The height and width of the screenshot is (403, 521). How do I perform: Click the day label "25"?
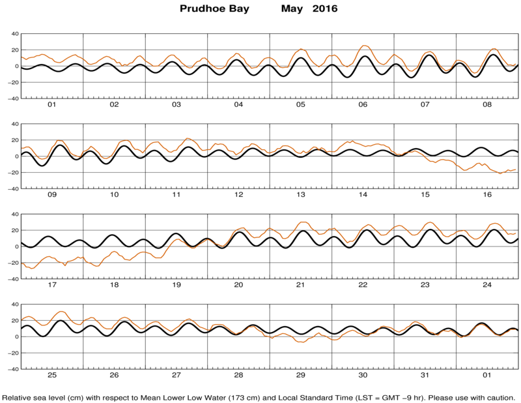pos(52,375)
